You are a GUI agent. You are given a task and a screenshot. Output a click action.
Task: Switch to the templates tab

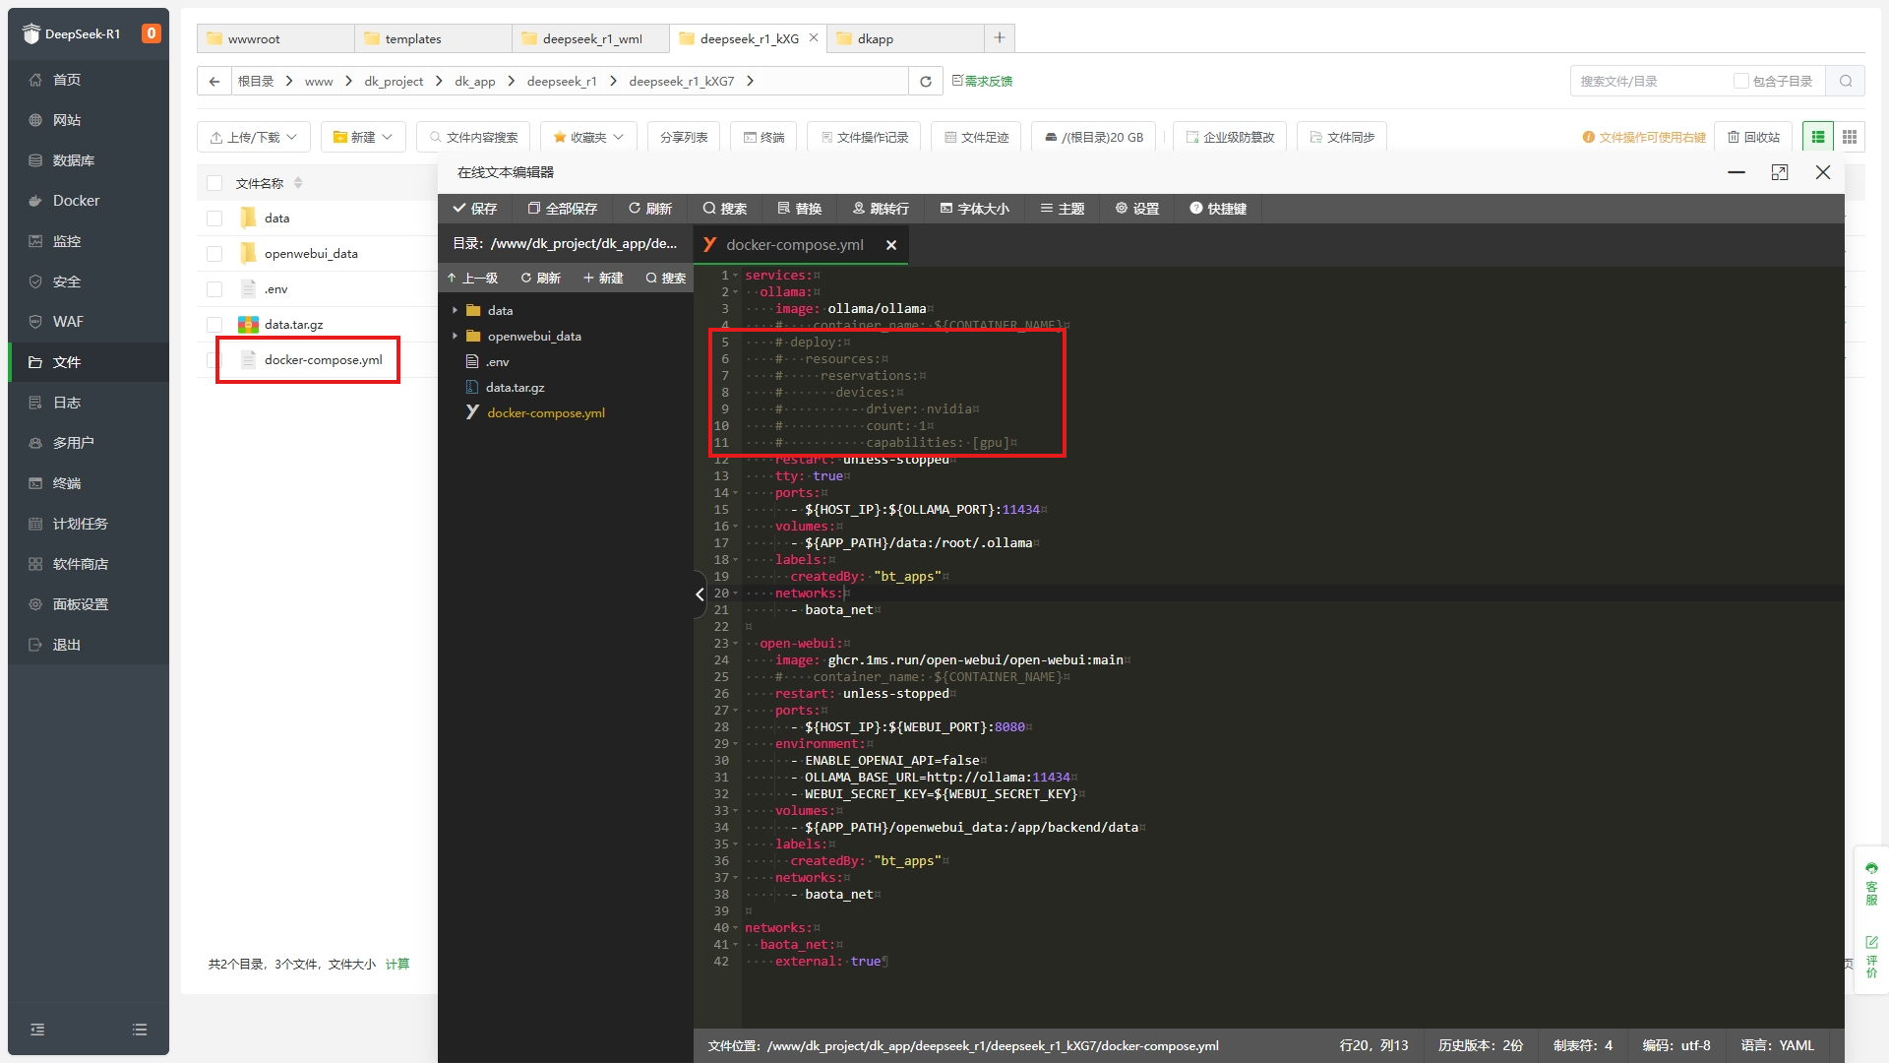413,38
